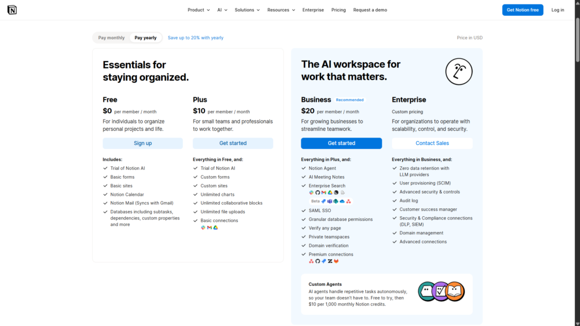580x326 pixels.
Task: Click the Slack icon under Basic connections
Action: (x=203, y=228)
